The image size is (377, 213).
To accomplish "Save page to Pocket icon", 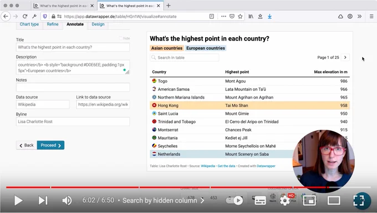I will coord(232,17).
